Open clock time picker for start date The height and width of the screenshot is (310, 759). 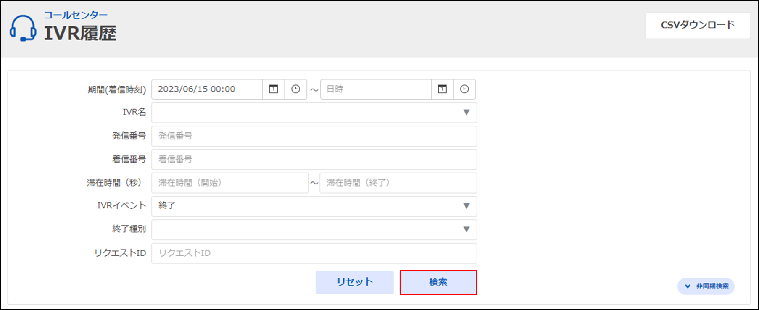click(x=296, y=89)
